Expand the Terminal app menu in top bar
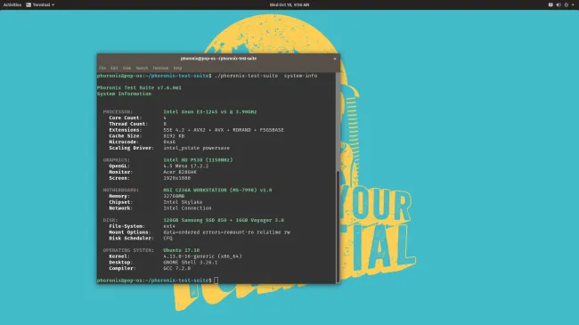579x325 pixels. 53,4
